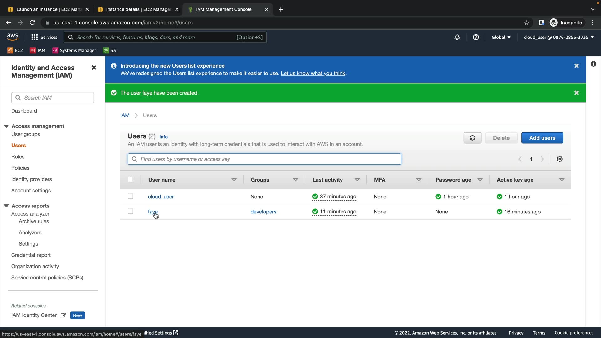
Task: Switch to Instance details browser tab
Action: 138,9
